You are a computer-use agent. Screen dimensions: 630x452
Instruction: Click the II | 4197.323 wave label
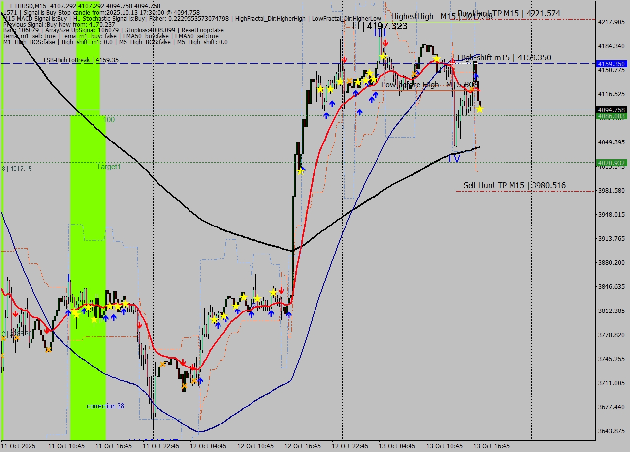tap(379, 26)
